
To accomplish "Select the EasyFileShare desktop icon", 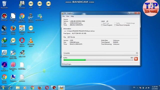I will [4, 54].
